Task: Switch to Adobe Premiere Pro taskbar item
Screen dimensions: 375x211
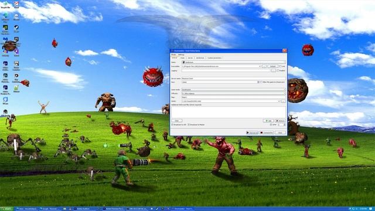Action: pyautogui.click(x=114, y=209)
